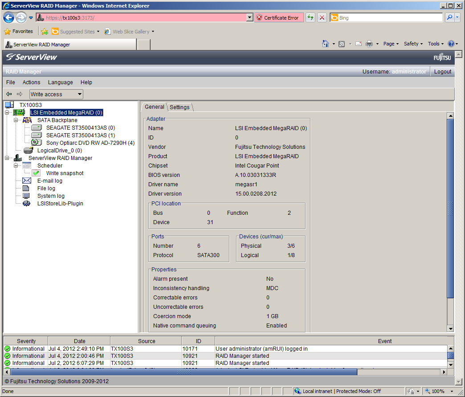
Task: Collapse the SATA Backplane tree node
Action: [x=16, y=120]
